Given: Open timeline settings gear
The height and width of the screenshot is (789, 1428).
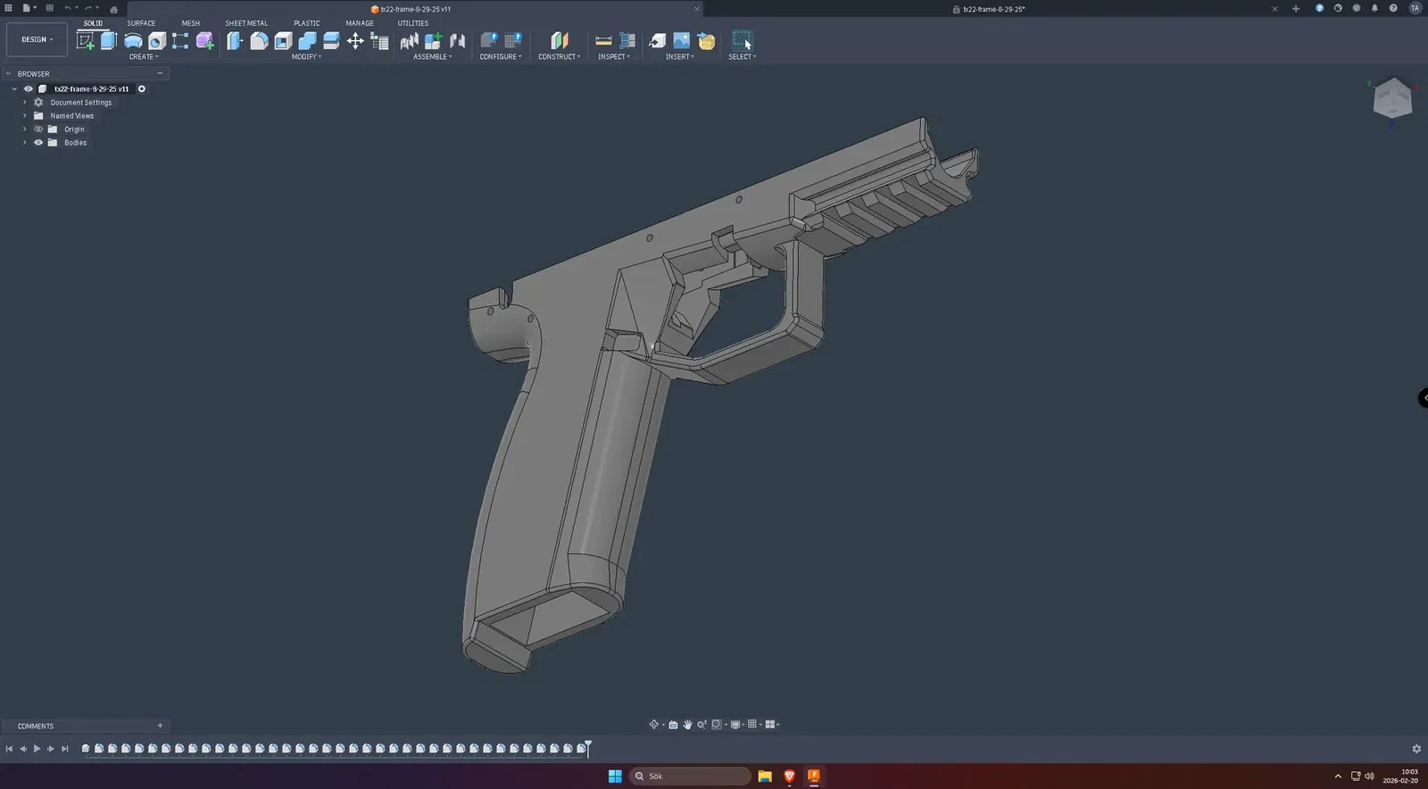Looking at the screenshot, I should pos(1416,749).
